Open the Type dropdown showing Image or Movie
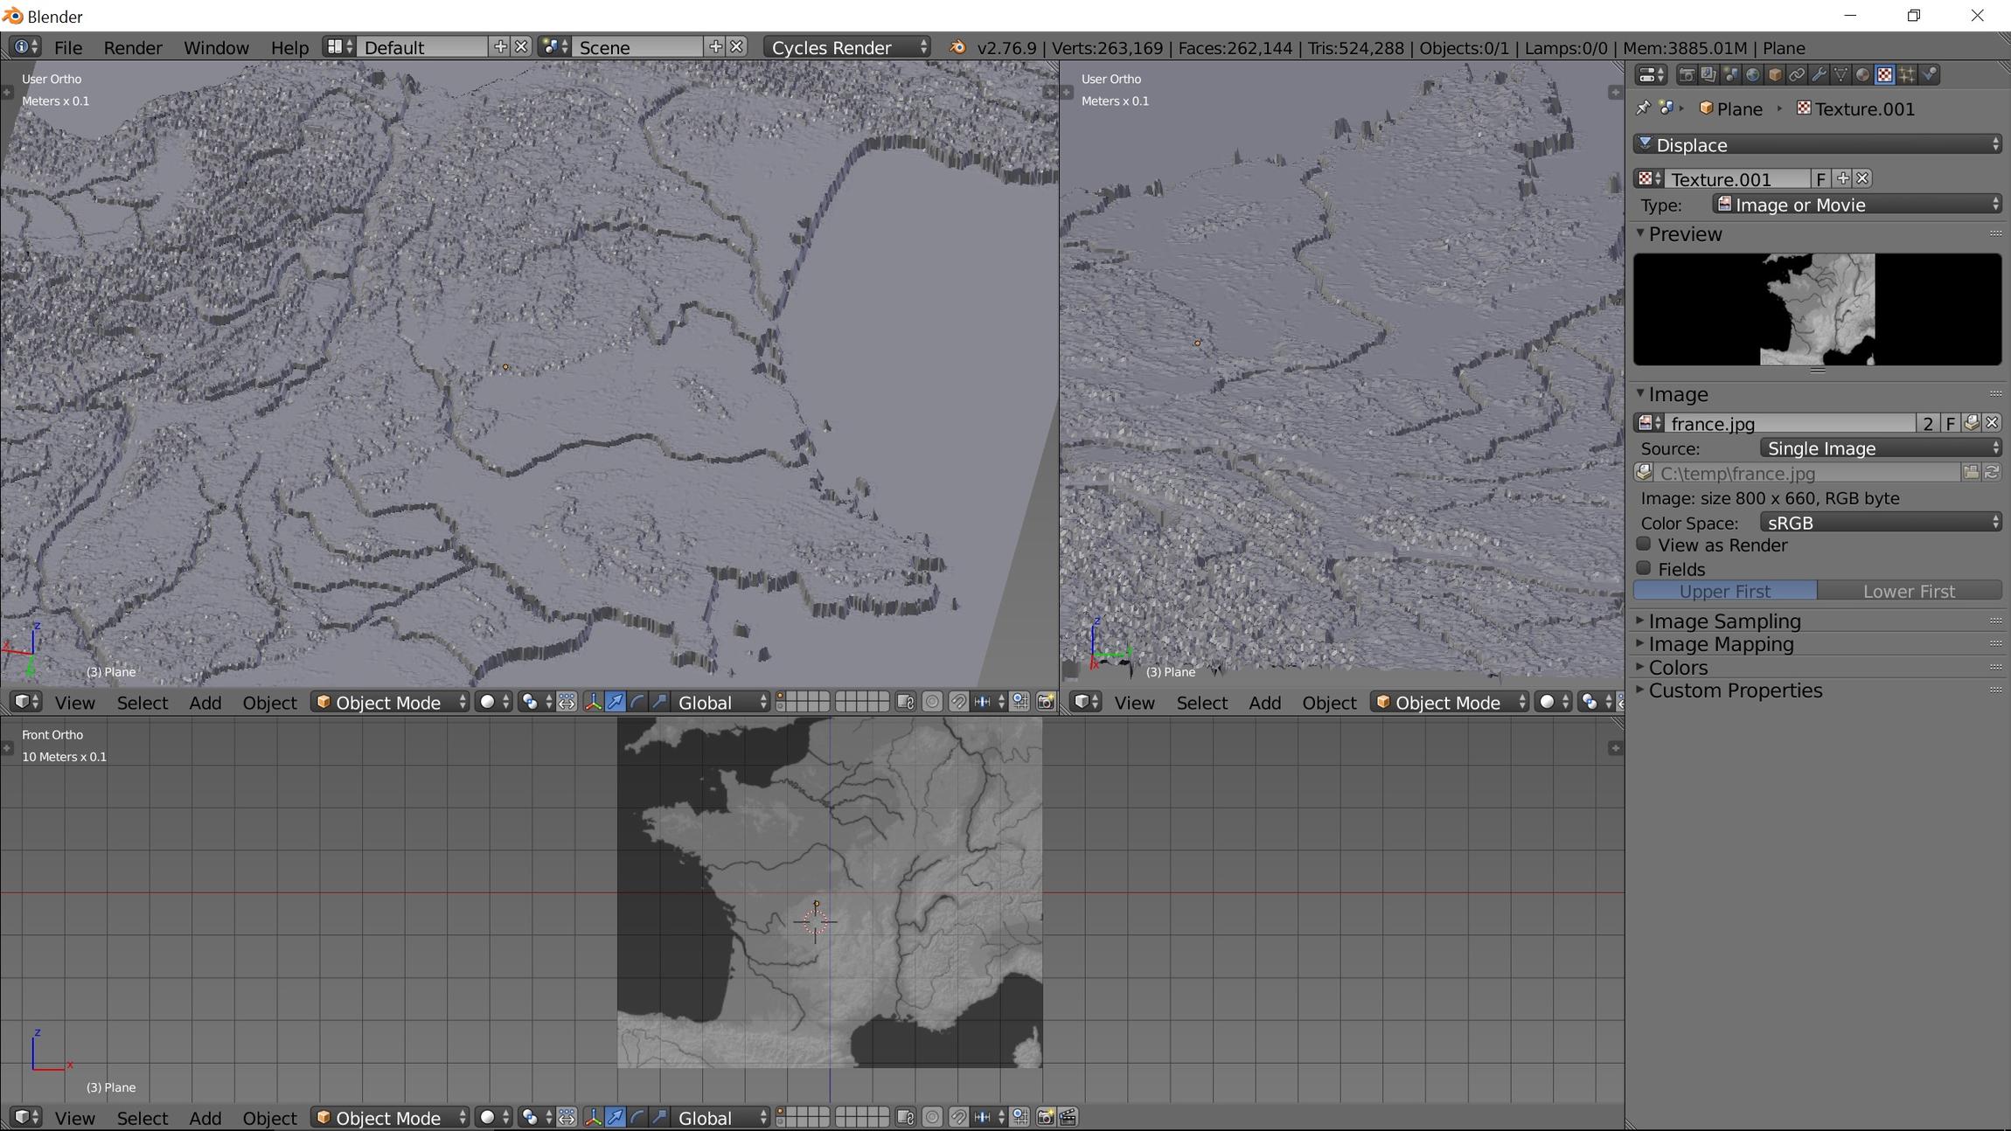This screenshot has height=1131, width=2011. pos(1857,205)
